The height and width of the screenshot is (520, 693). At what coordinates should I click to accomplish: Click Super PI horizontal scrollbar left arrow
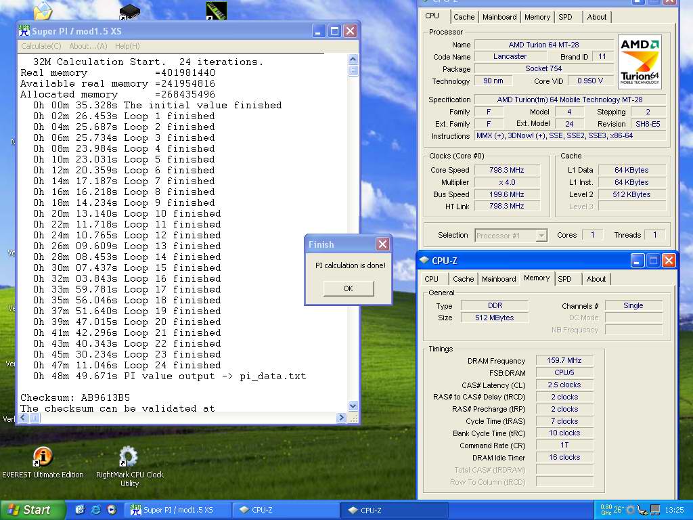(x=23, y=417)
